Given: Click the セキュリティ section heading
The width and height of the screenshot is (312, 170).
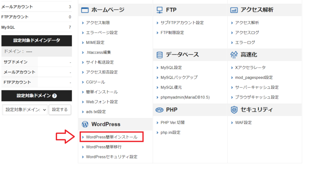Looking at the screenshot, I should 257,109.
